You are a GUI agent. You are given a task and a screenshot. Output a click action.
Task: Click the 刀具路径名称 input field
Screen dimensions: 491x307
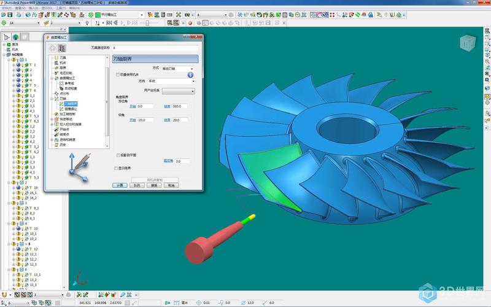tap(155, 47)
